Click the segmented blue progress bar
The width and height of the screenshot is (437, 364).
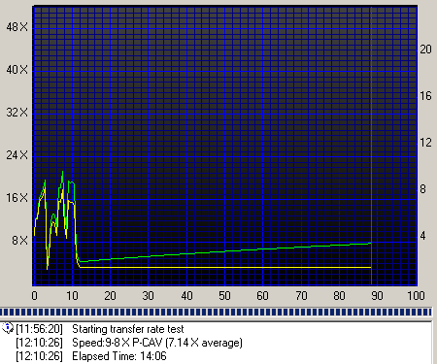tap(216, 313)
